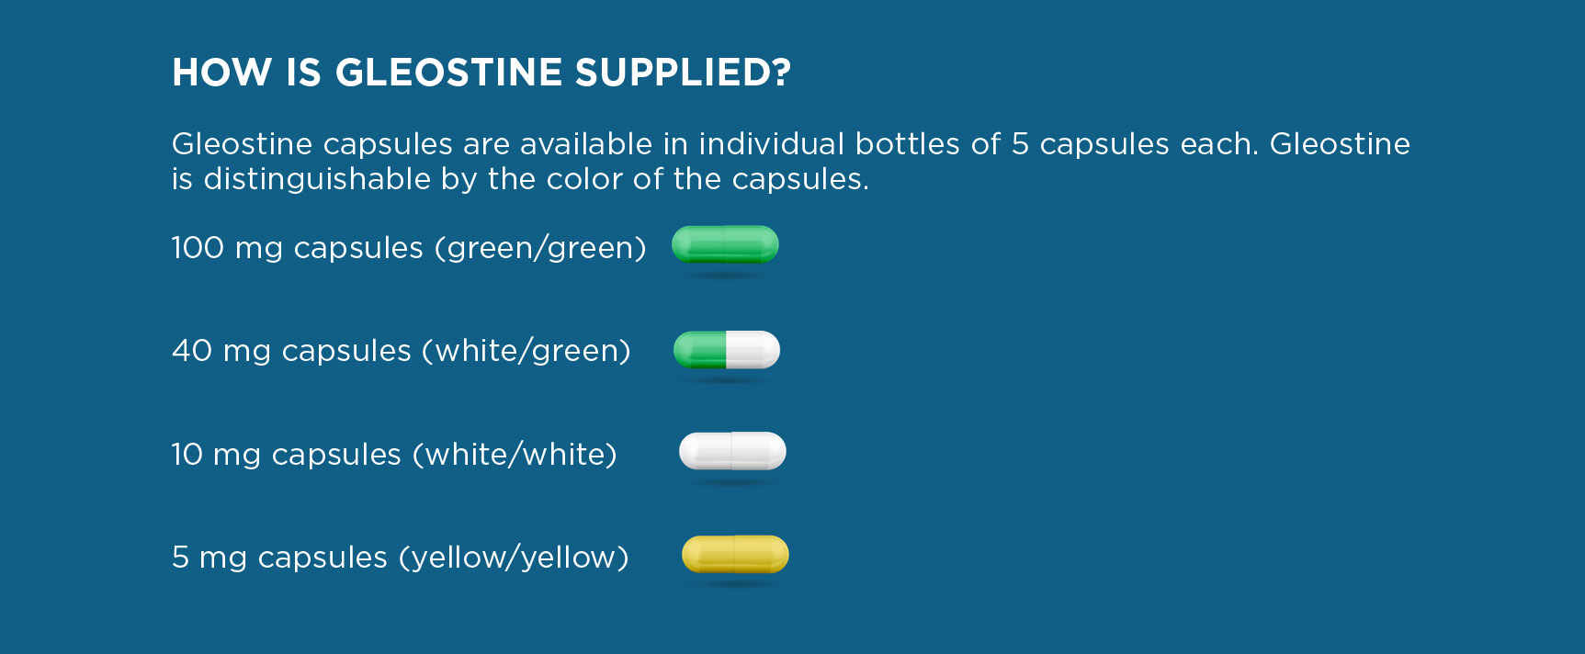Click the white half of the 40 mg capsule
The height and width of the screenshot is (654, 1585).
point(753,350)
